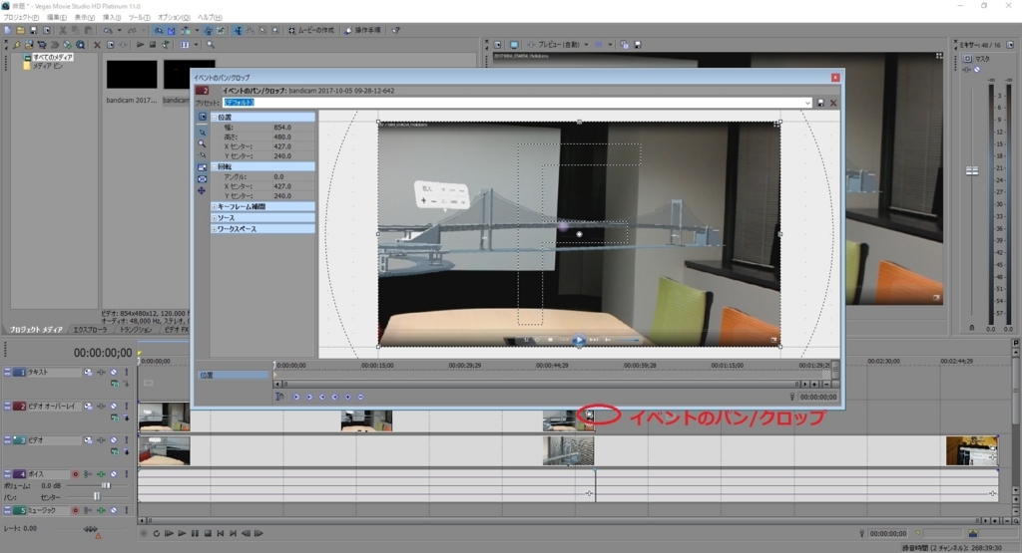Click Show properties icon in Pan/Crop sidebar
The width and height of the screenshot is (1022, 553).
click(x=202, y=118)
